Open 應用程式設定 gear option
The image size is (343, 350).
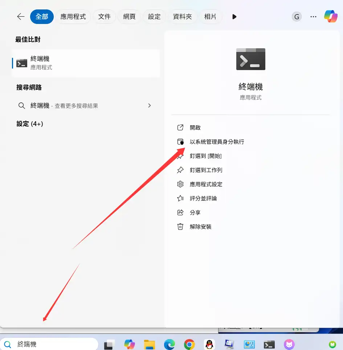pyautogui.click(x=180, y=184)
